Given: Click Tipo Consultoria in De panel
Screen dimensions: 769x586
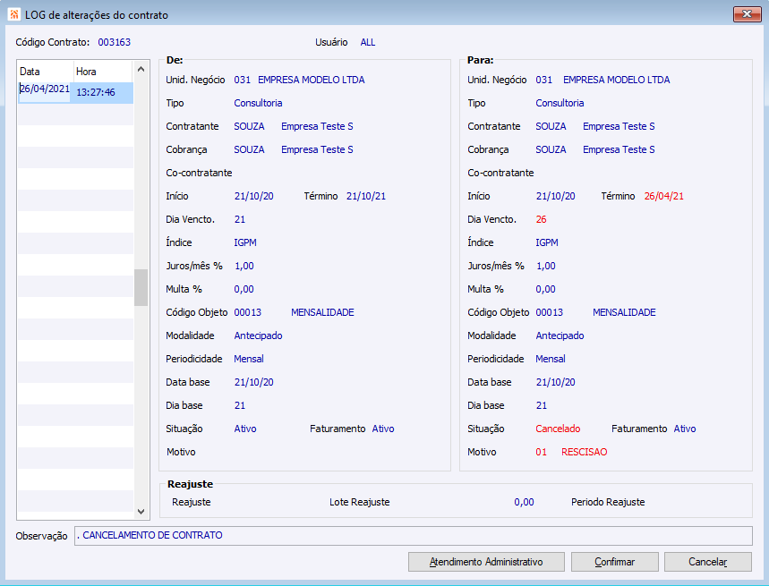Looking at the screenshot, I should 258,103.
